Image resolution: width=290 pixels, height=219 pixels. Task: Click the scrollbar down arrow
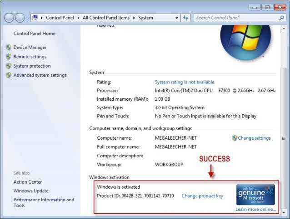point(284,213)
